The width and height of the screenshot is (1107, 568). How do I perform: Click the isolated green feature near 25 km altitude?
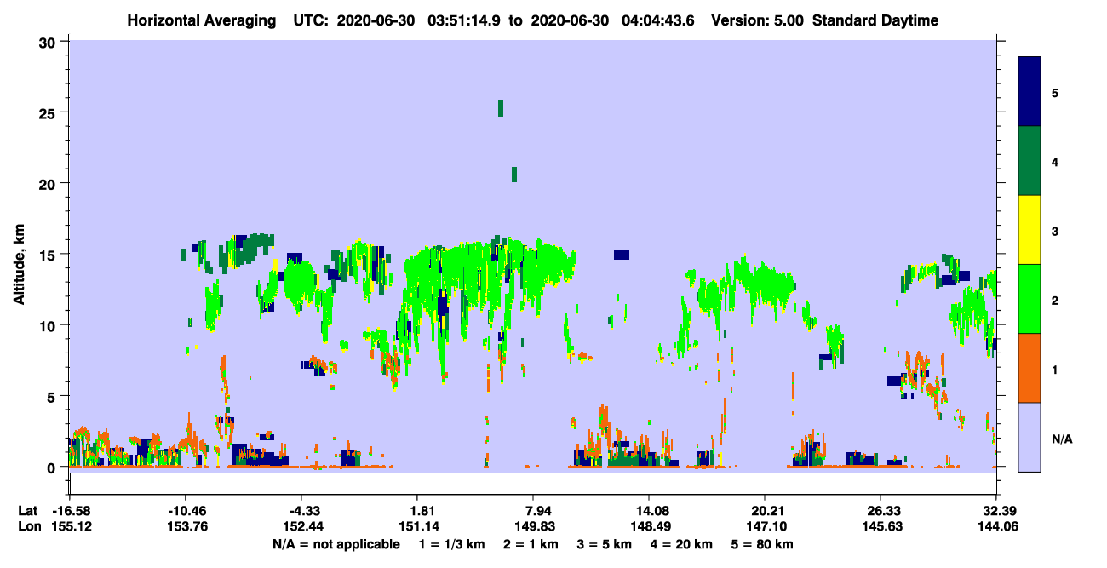(x=501, y=108)
